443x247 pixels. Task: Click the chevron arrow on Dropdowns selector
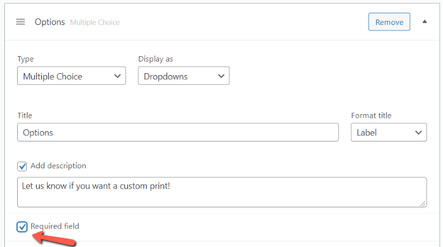[221, 76]
